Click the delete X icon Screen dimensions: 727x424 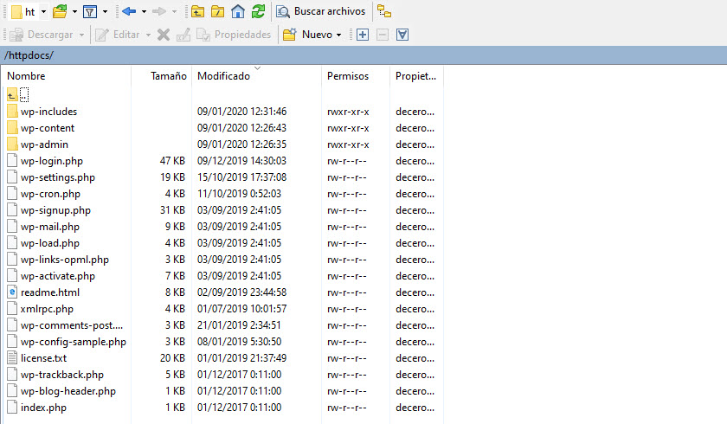[x=164, y=35]
